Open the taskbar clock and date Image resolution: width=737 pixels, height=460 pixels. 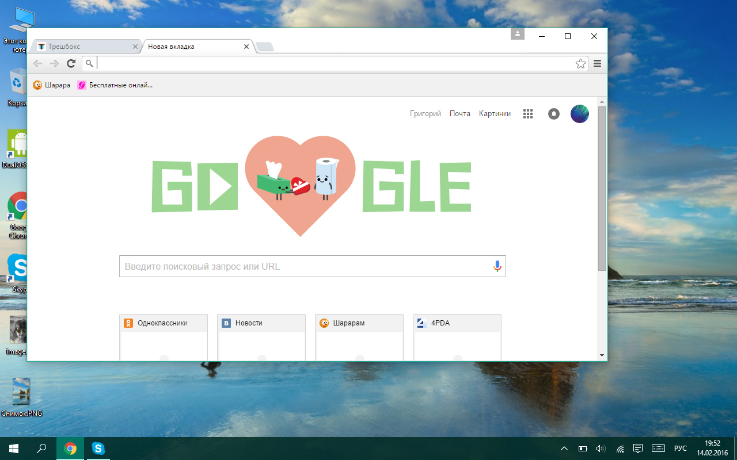coord(713,448)
